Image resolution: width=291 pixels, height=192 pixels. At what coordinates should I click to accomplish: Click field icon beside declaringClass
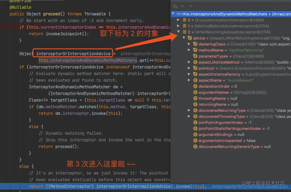(x=195, y=44)
